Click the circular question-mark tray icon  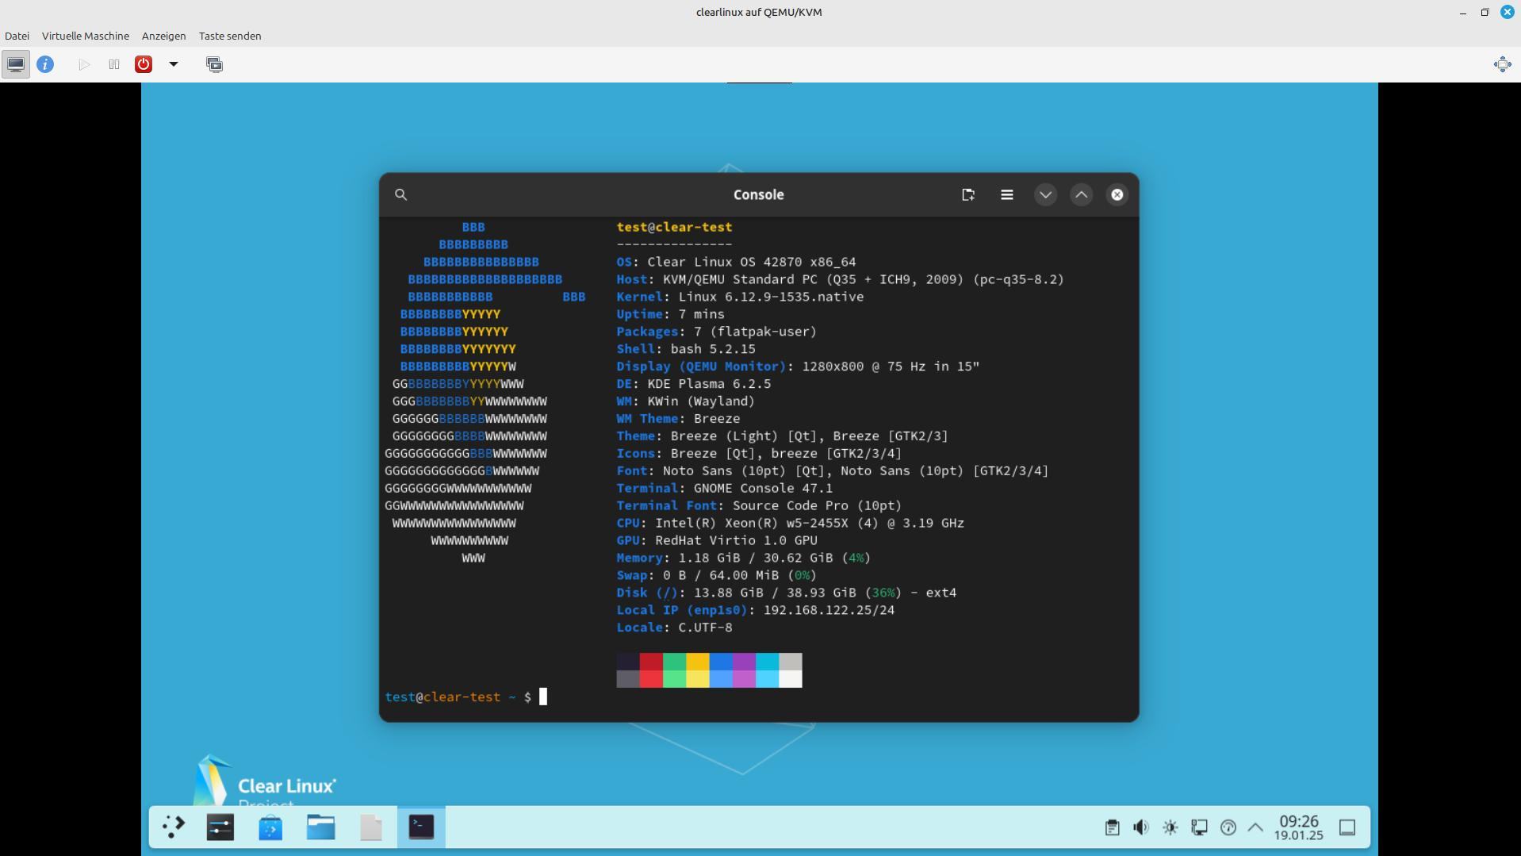click(x=1228, y=827)
